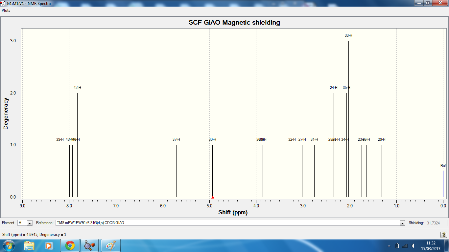Maximize the NMR Spectra window
Image resolution: width=449 pixels, height=252 pixels.
click(428, 3)
